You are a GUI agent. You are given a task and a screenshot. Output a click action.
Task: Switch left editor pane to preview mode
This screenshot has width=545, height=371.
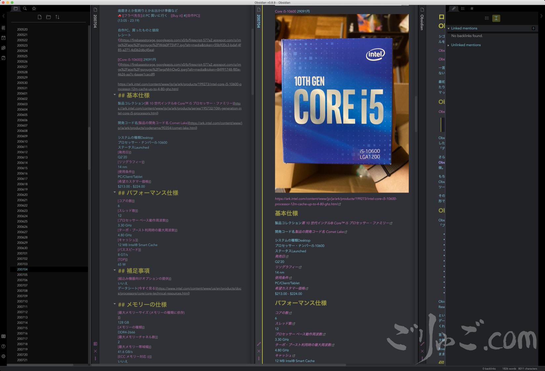click(95, 344)
